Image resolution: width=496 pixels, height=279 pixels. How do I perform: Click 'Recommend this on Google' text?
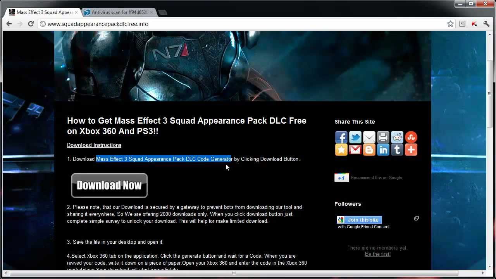point(377,177)
